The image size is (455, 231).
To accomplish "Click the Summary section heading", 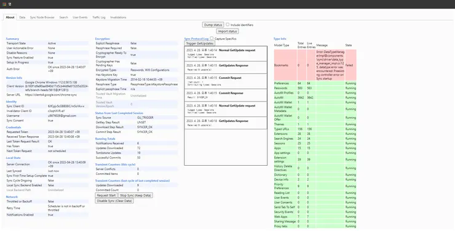I will [x=12, y=39].
